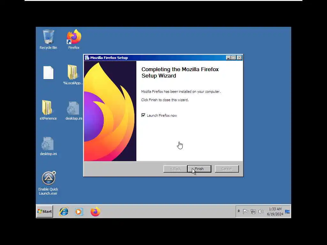327x245 pixels.
Task: Click the Firefox logo artwork in the wizard
Action: 110,111
